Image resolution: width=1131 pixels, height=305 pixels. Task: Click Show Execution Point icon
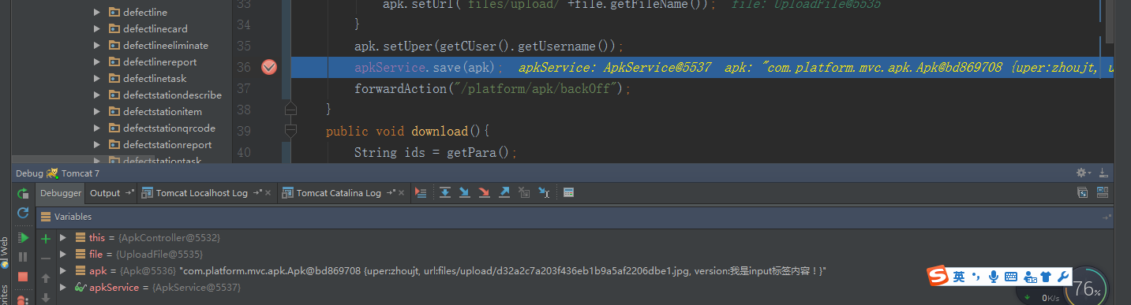pyautogui.click(x=420, y=193)
